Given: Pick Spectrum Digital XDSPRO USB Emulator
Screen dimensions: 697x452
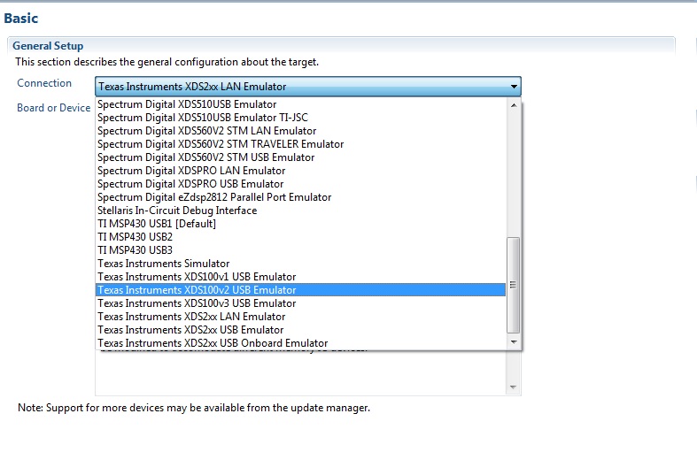Looking at the screenshot, I should click(x=190, y=184).
